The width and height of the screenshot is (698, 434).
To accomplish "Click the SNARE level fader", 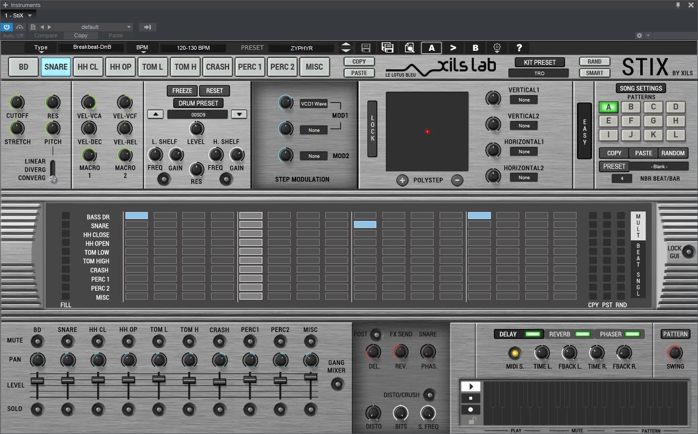I will click(68, 381).
